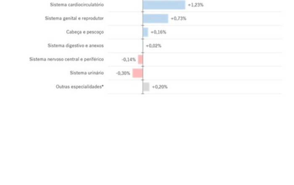Select the Sistema urinário red bar
The height and width of the screenshot is (185, 294).
coord(138,73)
